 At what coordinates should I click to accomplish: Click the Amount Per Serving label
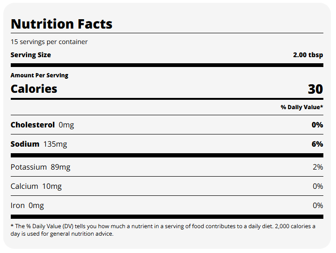coord(39,75)
